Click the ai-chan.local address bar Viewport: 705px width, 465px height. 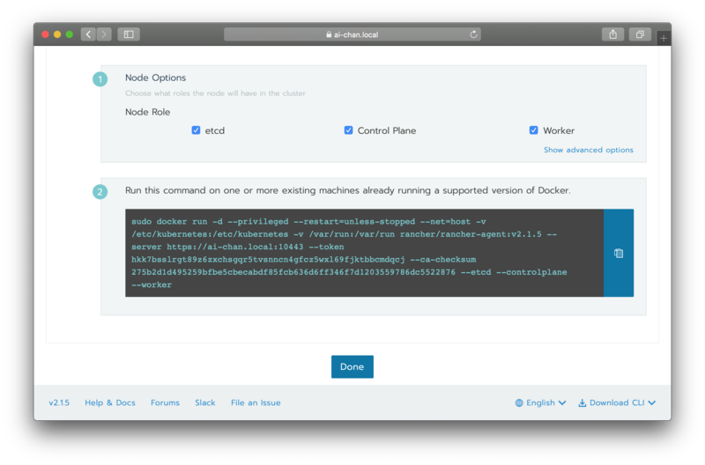click(352, 34)
